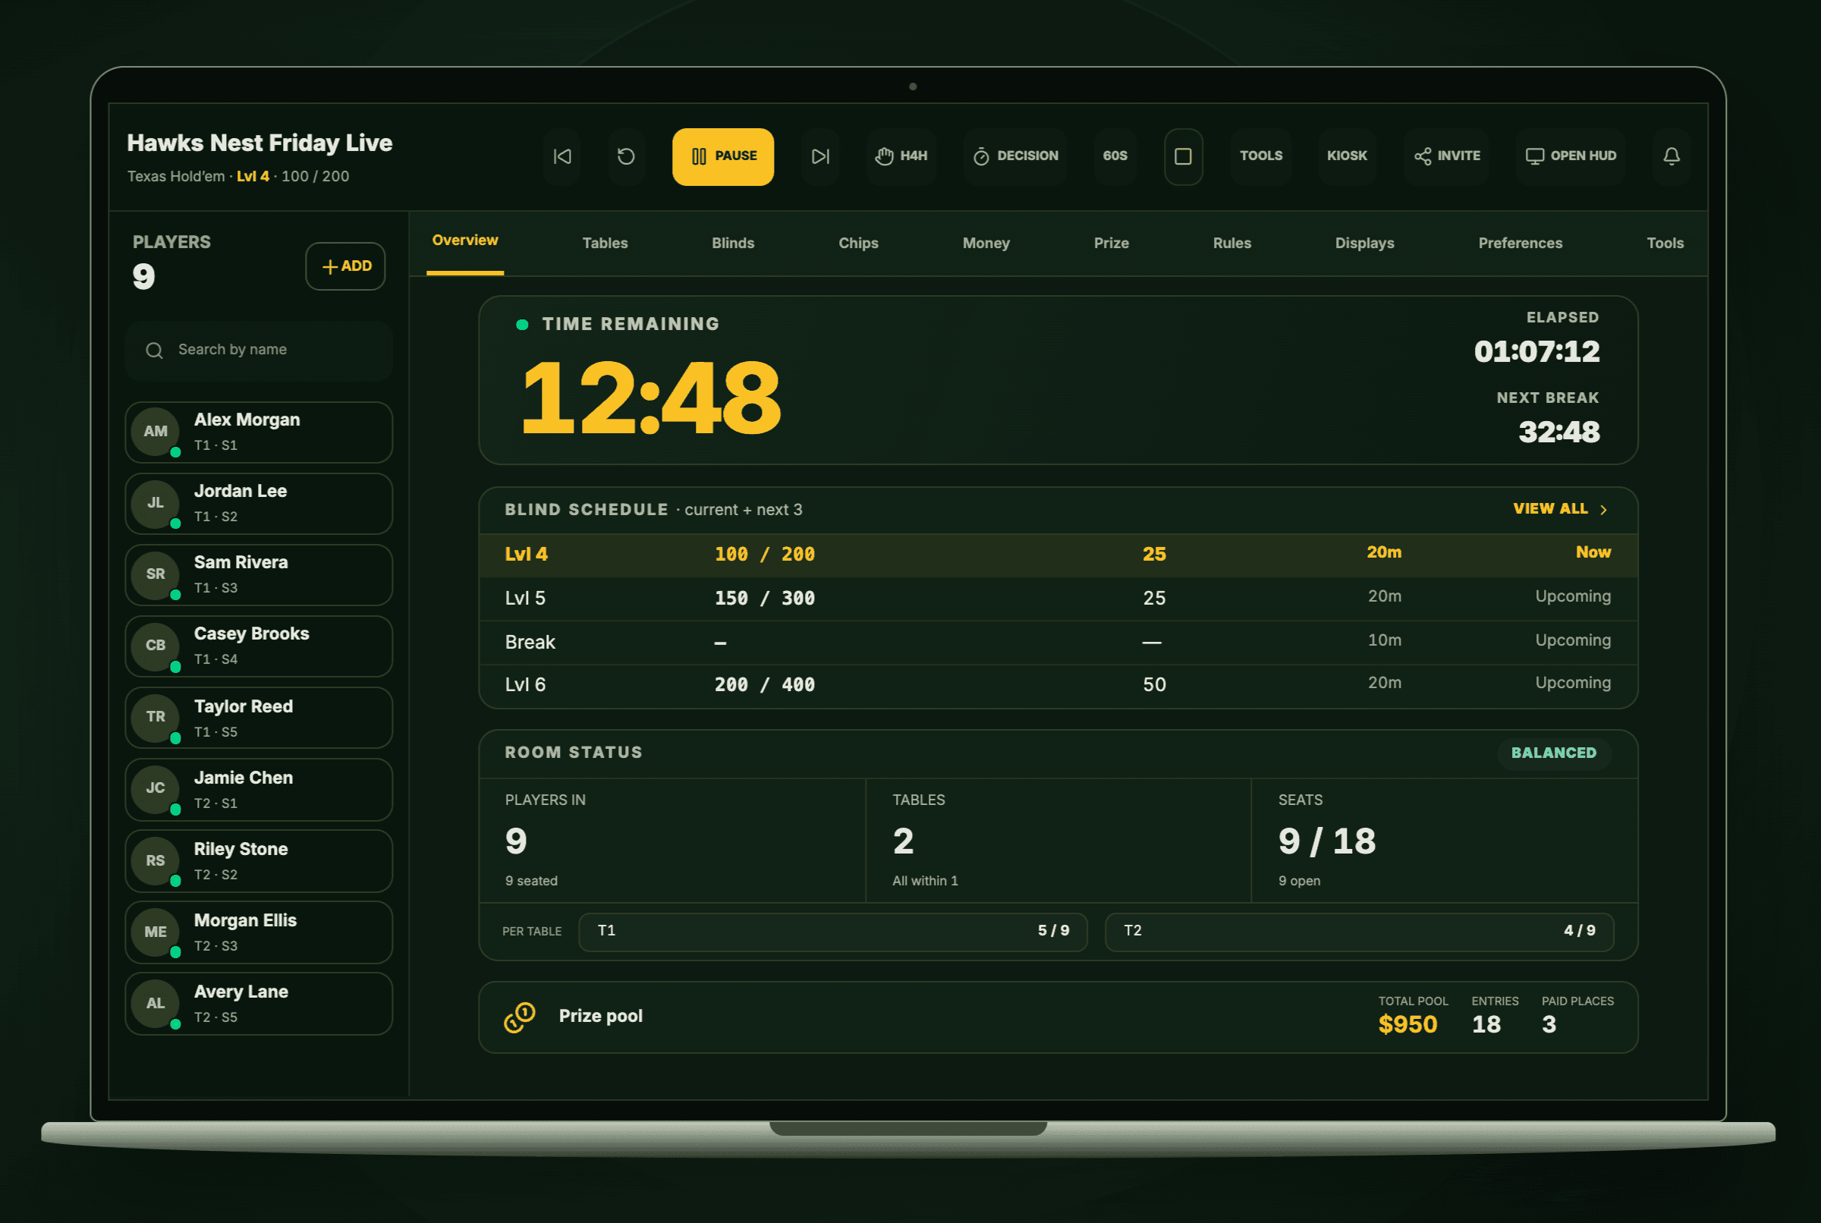Switch to the Preferences tab
1821x1223 pixels.
coord(1520,244)
